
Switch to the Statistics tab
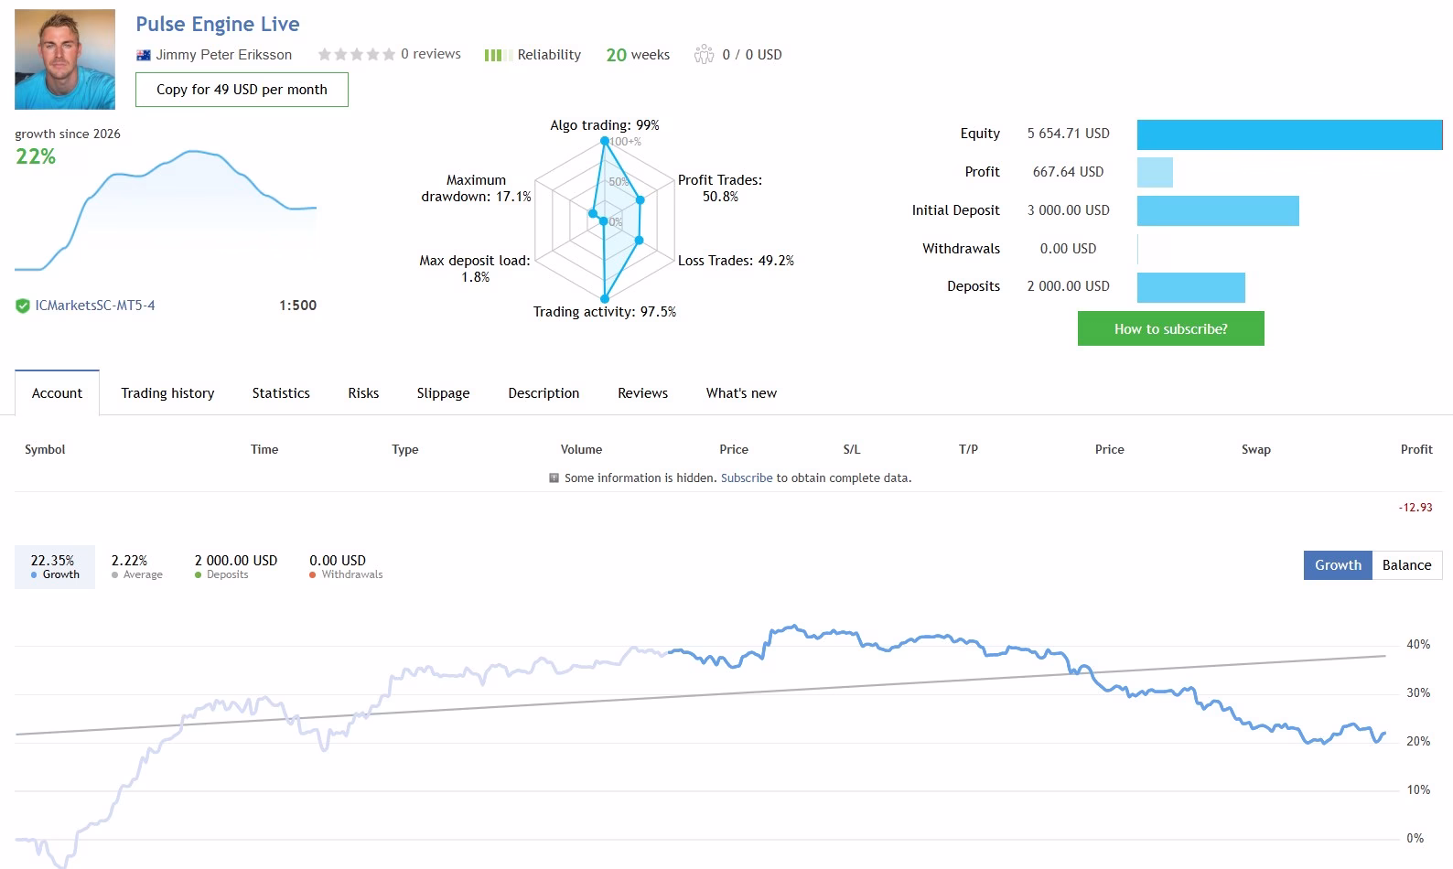click(x=281, y=393)
